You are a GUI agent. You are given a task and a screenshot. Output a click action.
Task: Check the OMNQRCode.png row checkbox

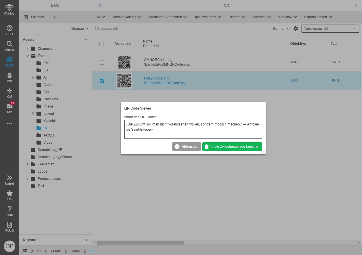[102, 62]
